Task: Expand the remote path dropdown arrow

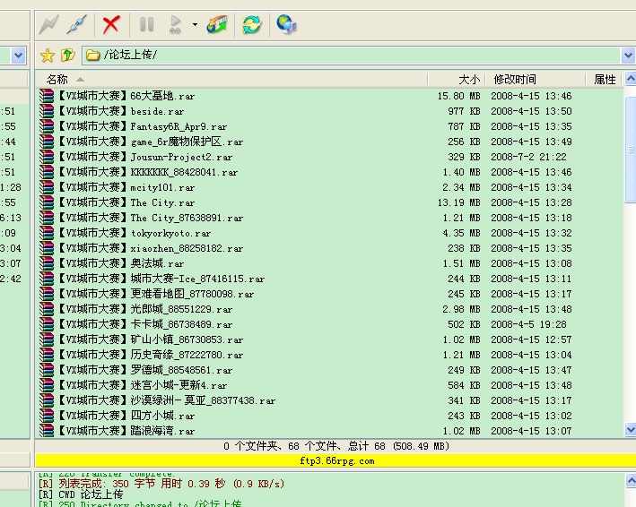Action: click(x=628, y=55)
